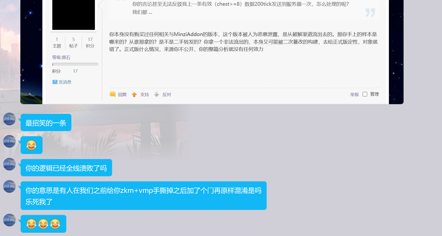Click the three laughing emojis message
Screen dimensions: 442x236
[x=43, y=224]
